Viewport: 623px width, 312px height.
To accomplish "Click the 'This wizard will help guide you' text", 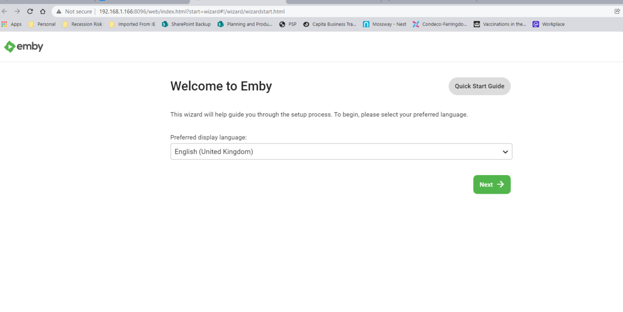I will click(319, 114).
